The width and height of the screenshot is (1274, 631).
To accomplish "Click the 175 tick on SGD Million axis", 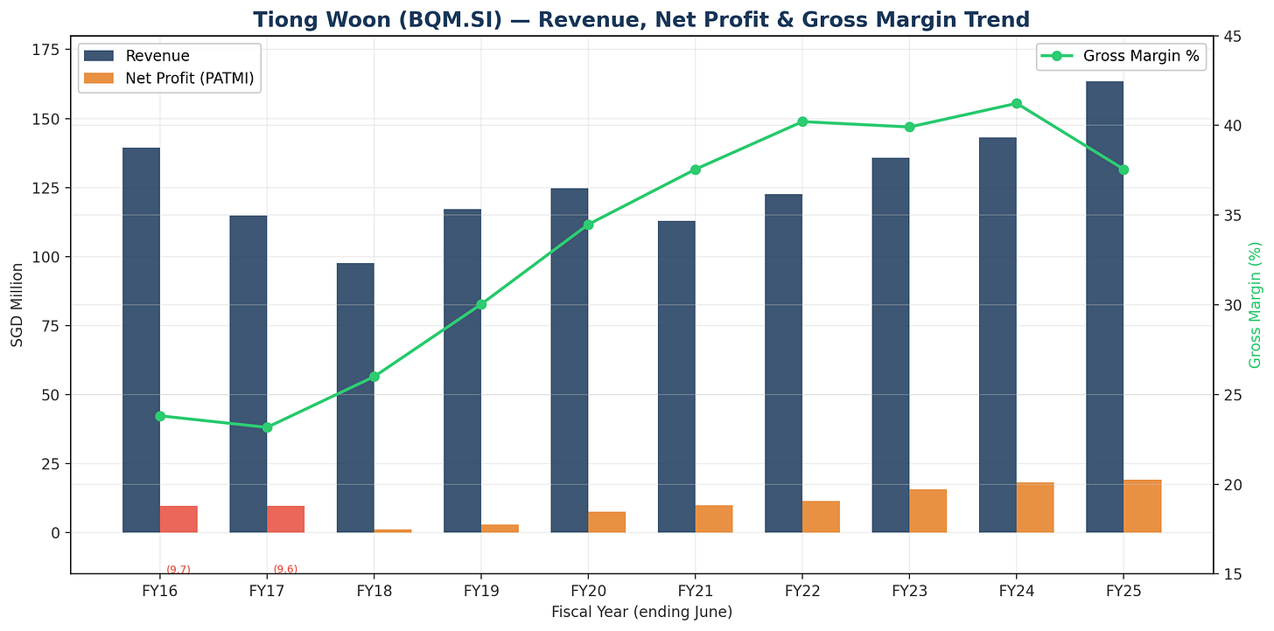I will pyautogui.click(x=48, y=50).
